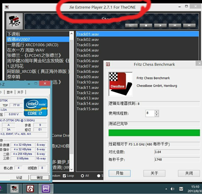Select Track14.wav
Screen dimensions: 202x194
point(90,104)
